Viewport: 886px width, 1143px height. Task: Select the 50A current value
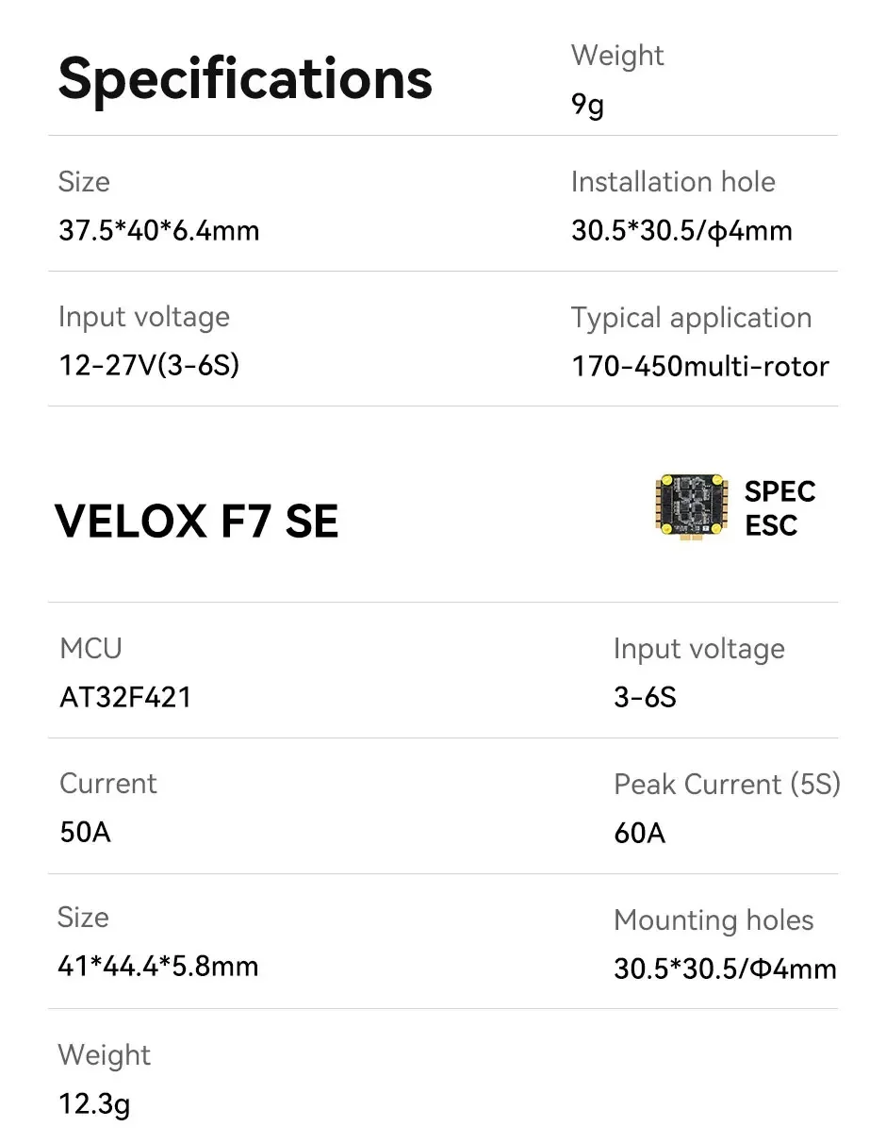85,833
